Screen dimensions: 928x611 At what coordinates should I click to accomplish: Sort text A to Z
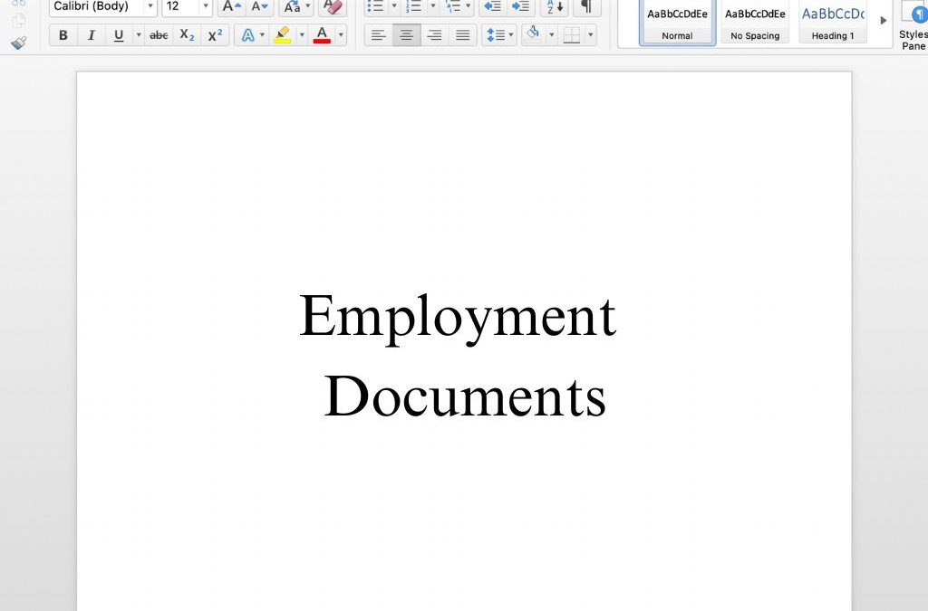(555, 6)
